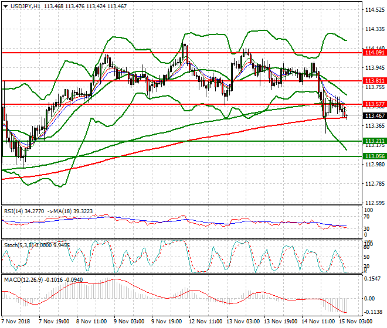Image resolution: width=387 pixels, height=328 pixels.
Task: Select the RSI(14) indicator label
Action: tap(13, 211)
